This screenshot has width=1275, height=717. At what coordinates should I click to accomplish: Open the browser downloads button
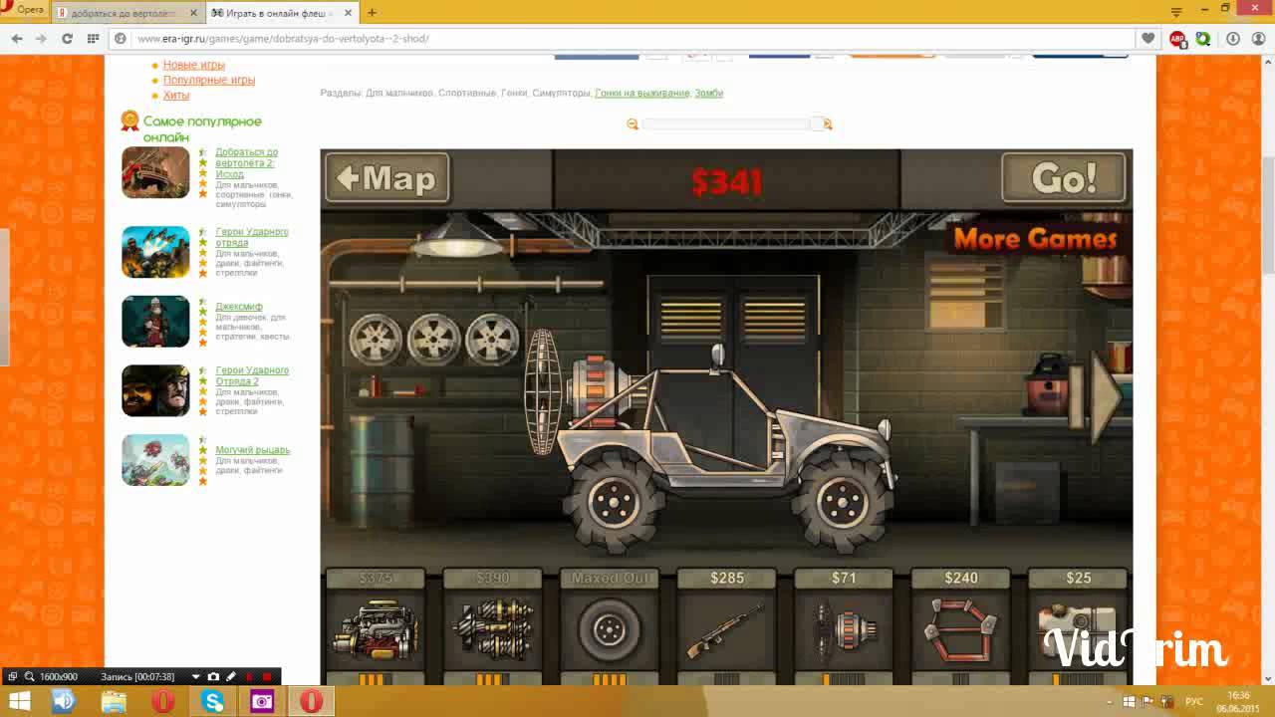[x=1232, y=39]
